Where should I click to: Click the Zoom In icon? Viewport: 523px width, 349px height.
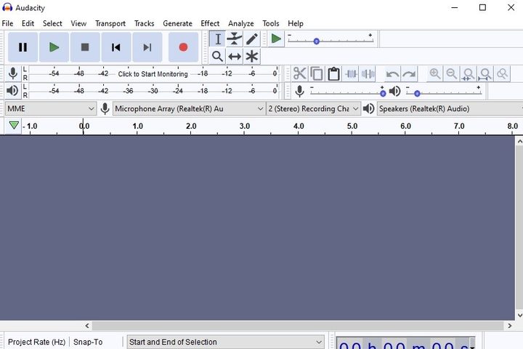435,73
